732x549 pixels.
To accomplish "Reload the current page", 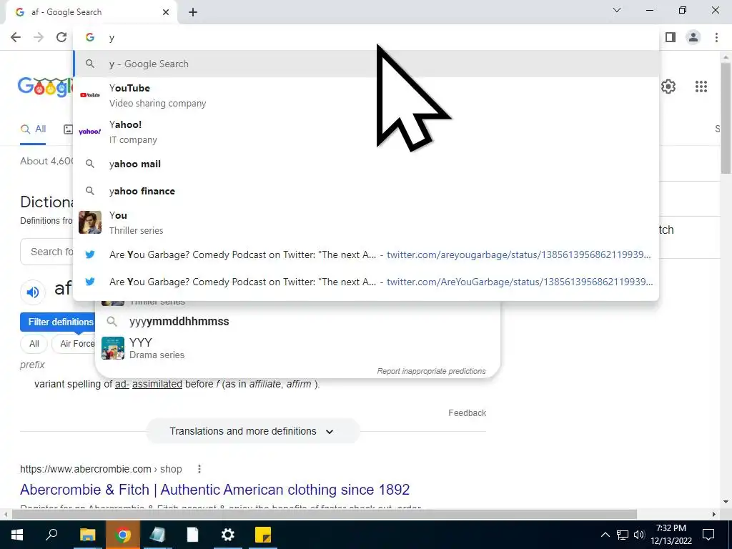I will click(61, 37).
